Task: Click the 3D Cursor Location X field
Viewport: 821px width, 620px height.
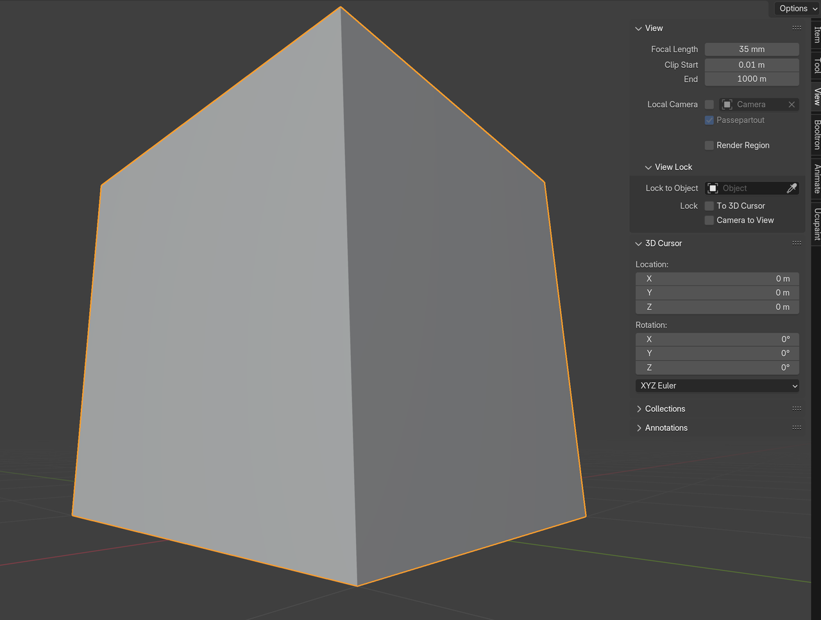Action: point(716,278)
